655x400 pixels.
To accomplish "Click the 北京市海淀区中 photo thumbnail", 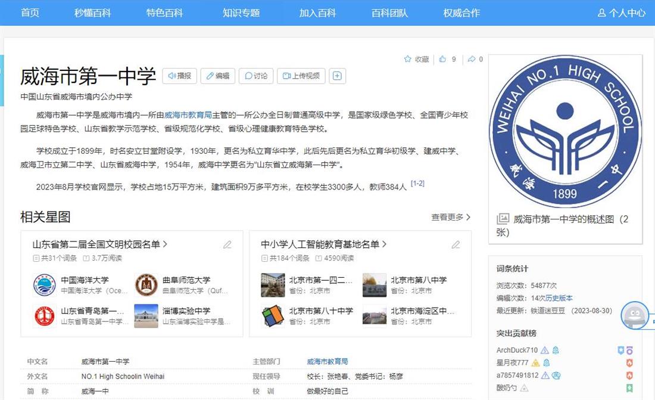I will [x=375, y=316].
